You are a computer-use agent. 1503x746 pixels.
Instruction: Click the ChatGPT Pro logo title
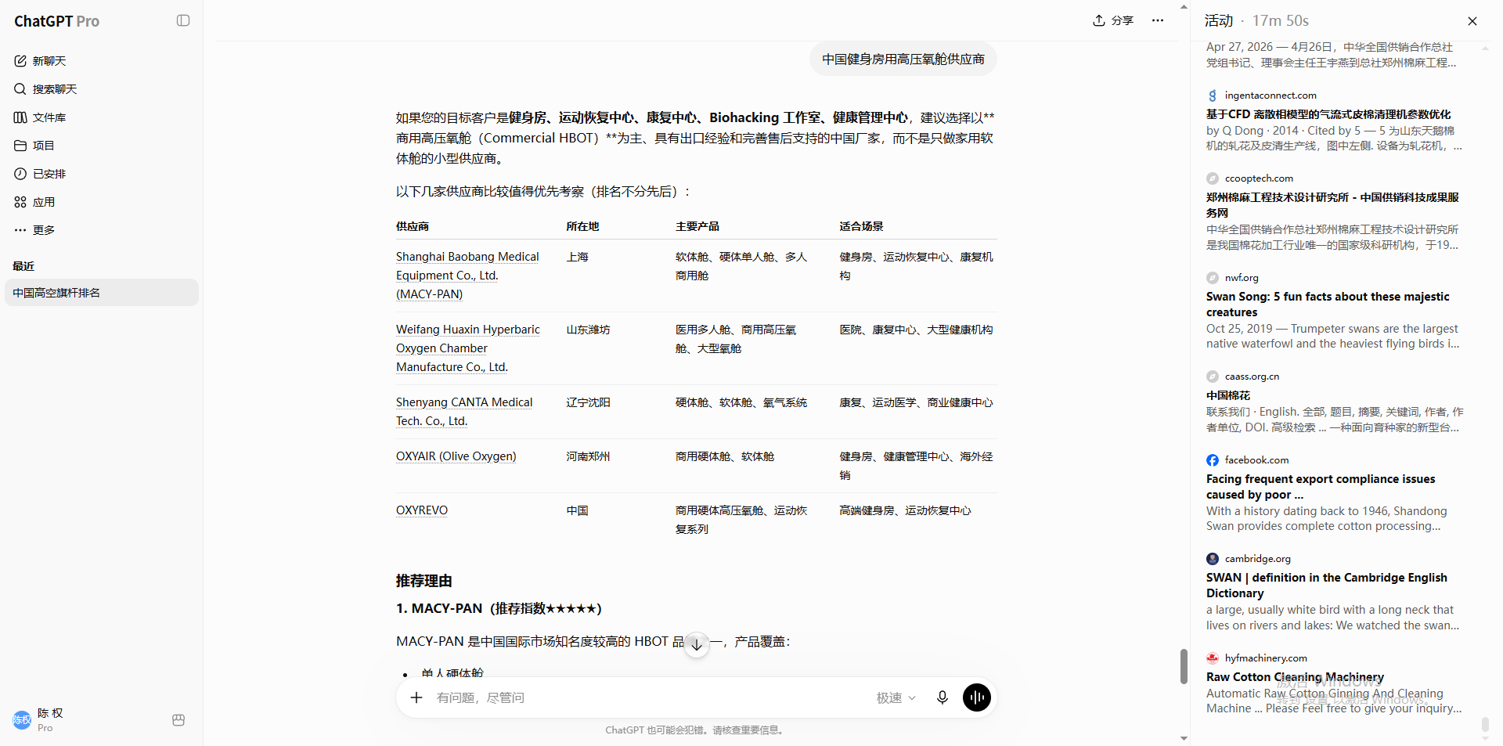point(56,21)
